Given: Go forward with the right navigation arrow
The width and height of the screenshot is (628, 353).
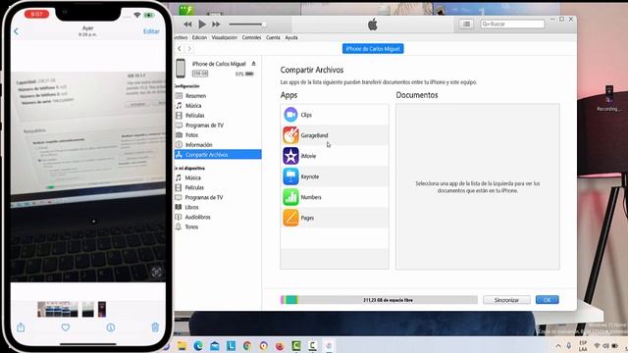Looking at the screenshot, I should (x=189, y=49).
